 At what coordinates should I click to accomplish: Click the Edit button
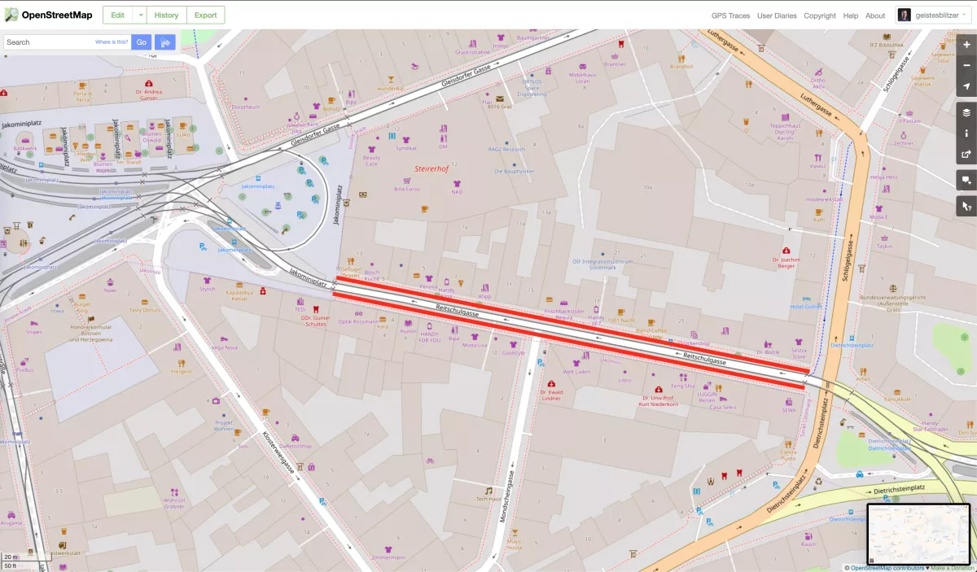[117, 15]
